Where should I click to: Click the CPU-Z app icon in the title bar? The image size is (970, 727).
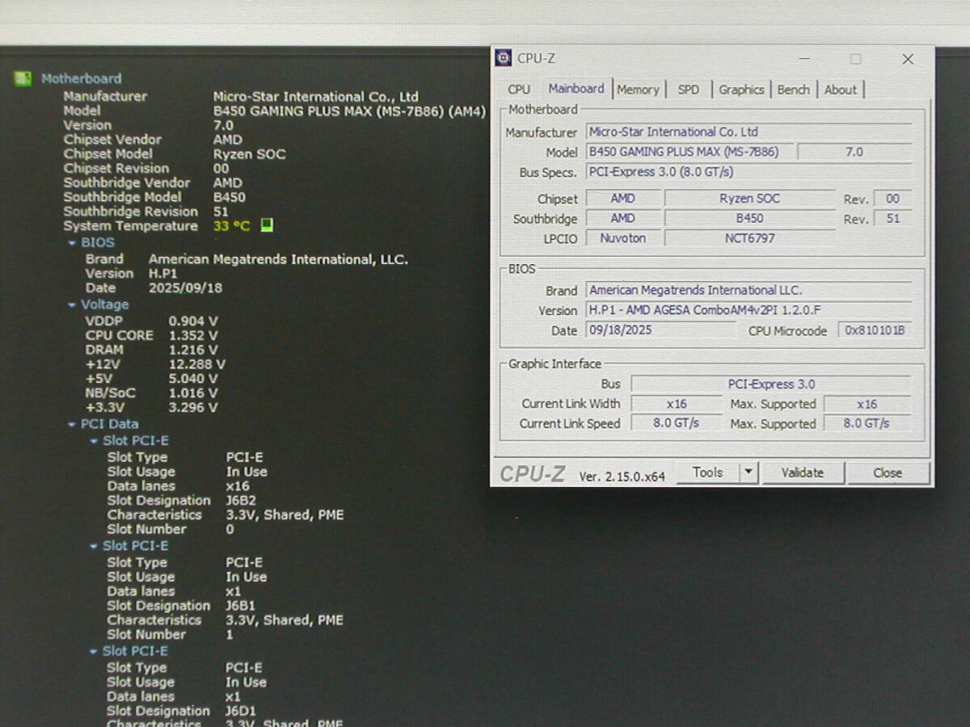pyautogui.click(x=504, y=58)
